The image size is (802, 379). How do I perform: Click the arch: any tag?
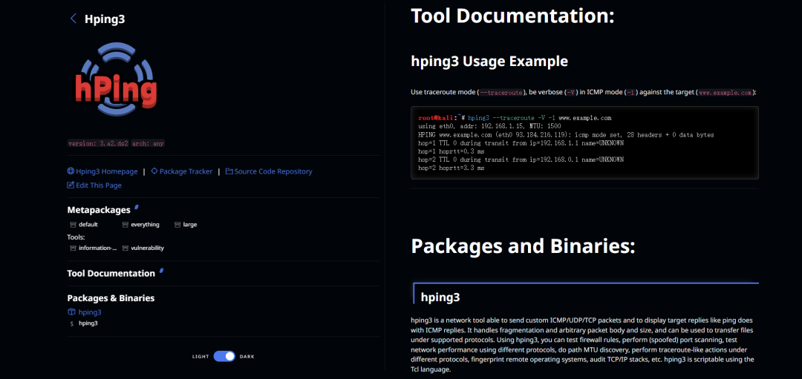[x=148, y=144]
